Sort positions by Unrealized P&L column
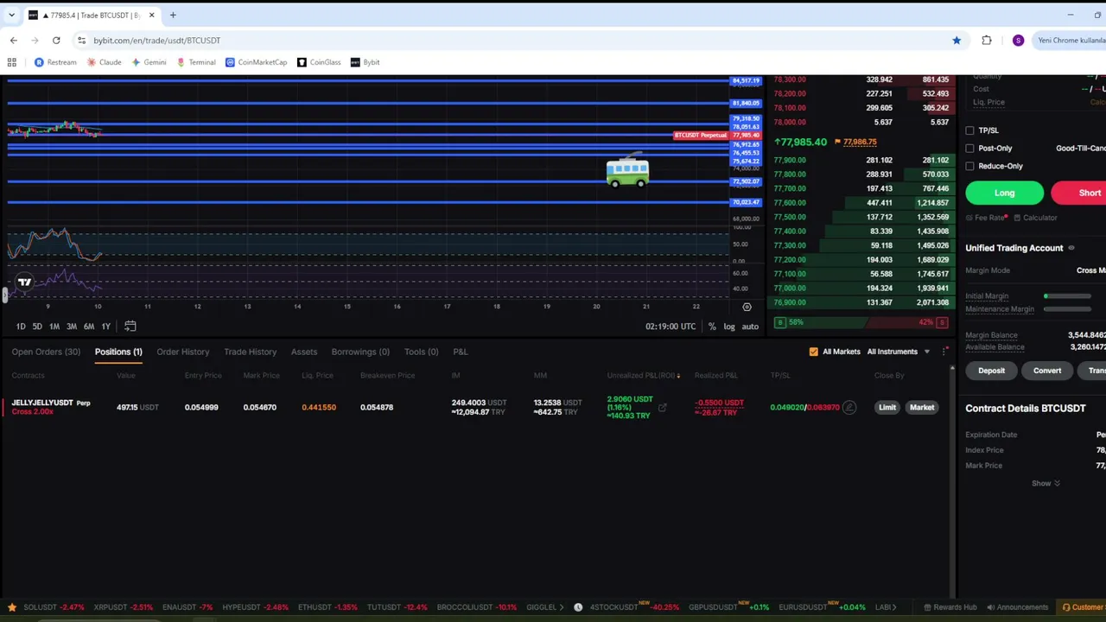The height and width of the screenshot is (622, 1106). pyautogui.click(x=644, y=375)
